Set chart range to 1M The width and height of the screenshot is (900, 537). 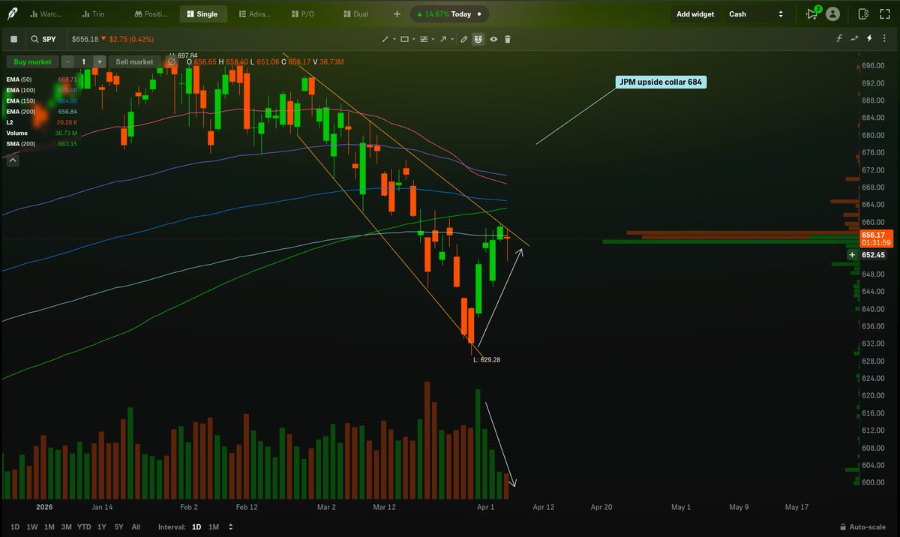click(x=49, y=527)
